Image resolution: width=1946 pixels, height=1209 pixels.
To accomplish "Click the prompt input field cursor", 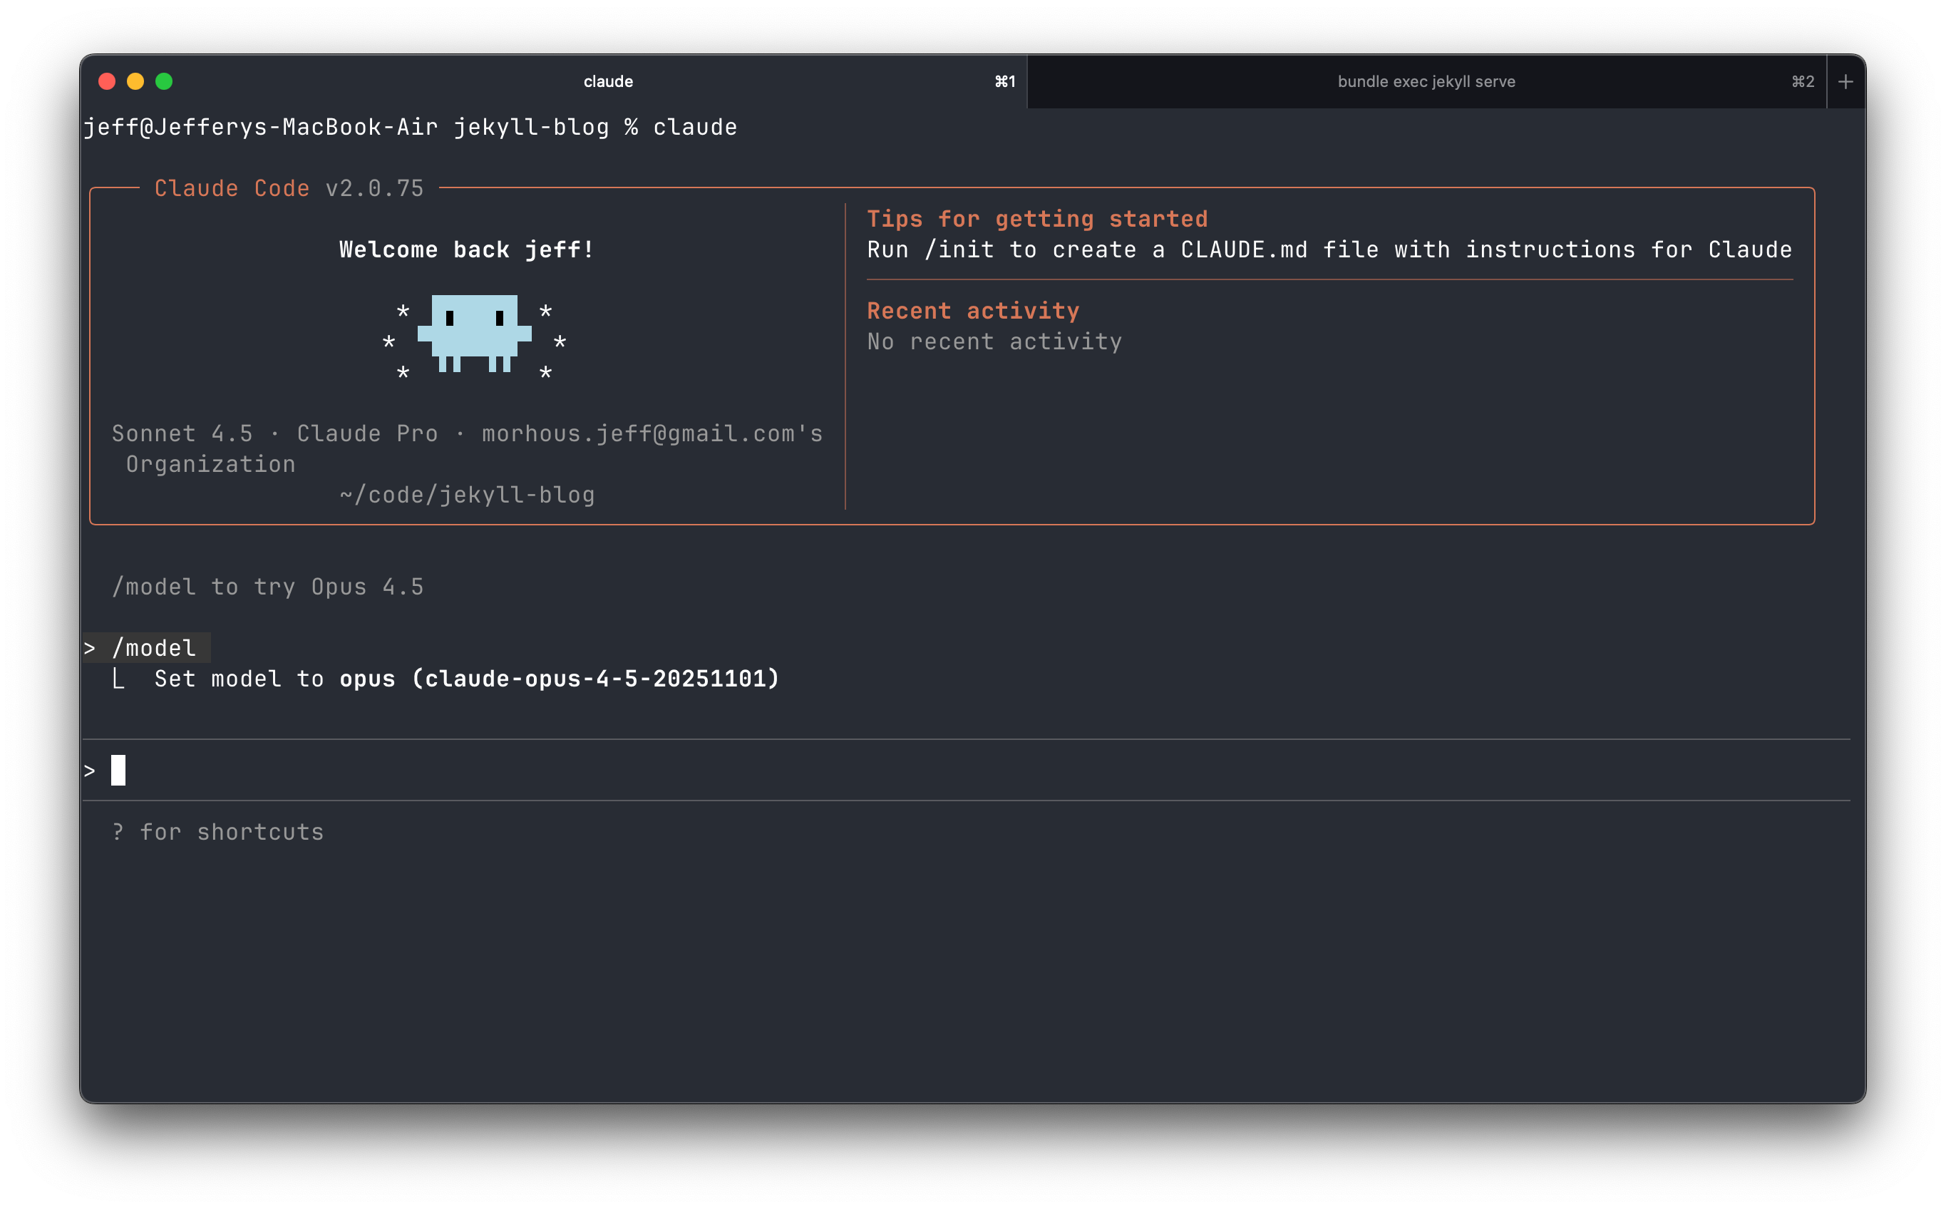I will [118, 770].
